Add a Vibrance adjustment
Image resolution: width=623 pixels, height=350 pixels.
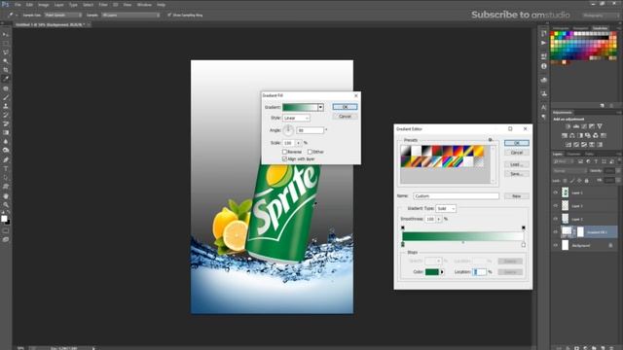[600, 126]
